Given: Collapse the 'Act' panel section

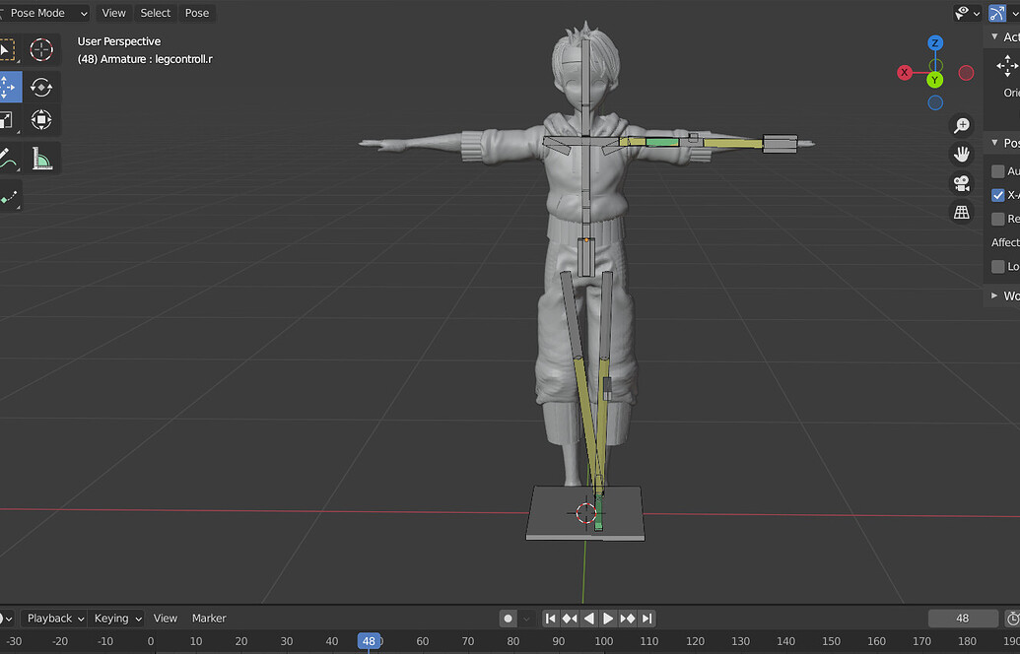Looking at the screenshot, I should click(x=994, y=37).
